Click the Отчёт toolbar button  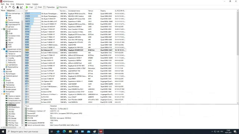click(38, 7)
